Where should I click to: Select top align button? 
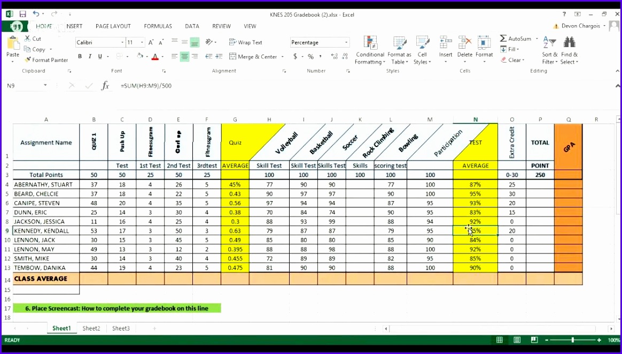coord(174,42)
